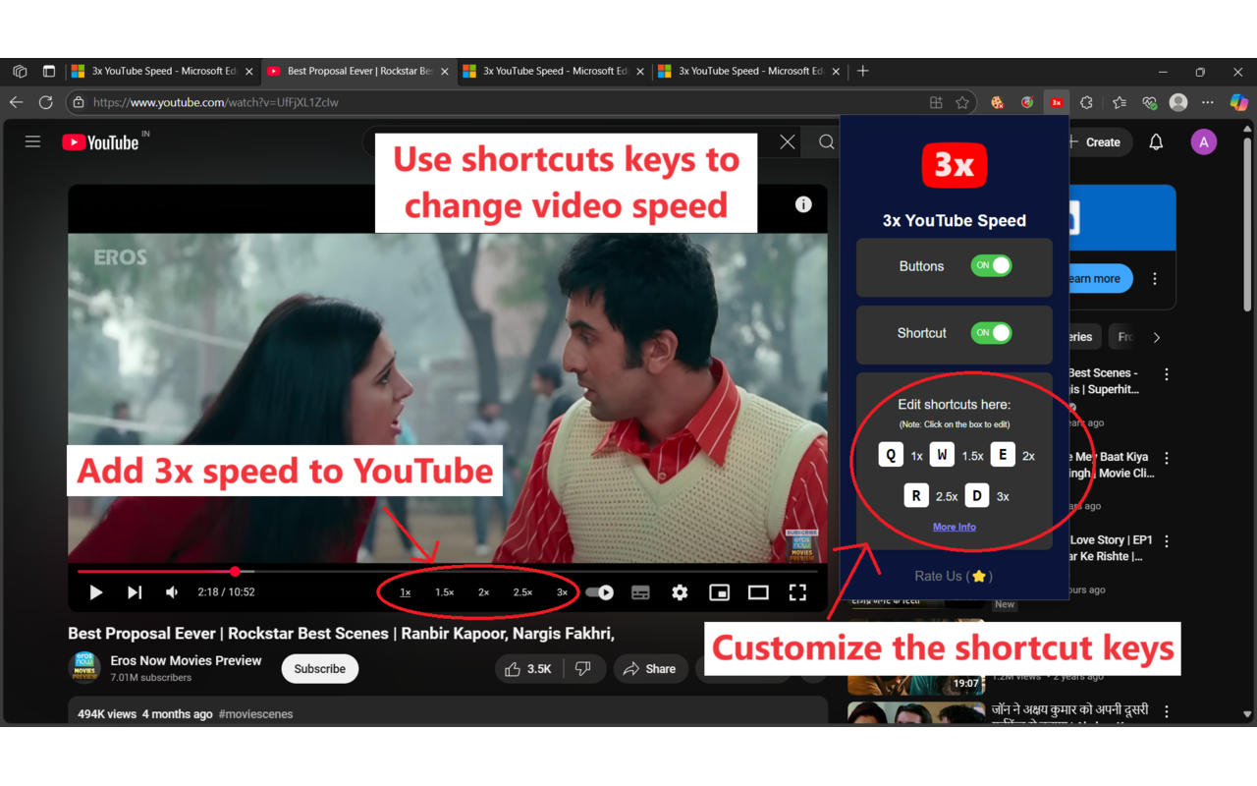Open options for Best Scenes video
1257x786 pixels.
(x=1167, y=374)
